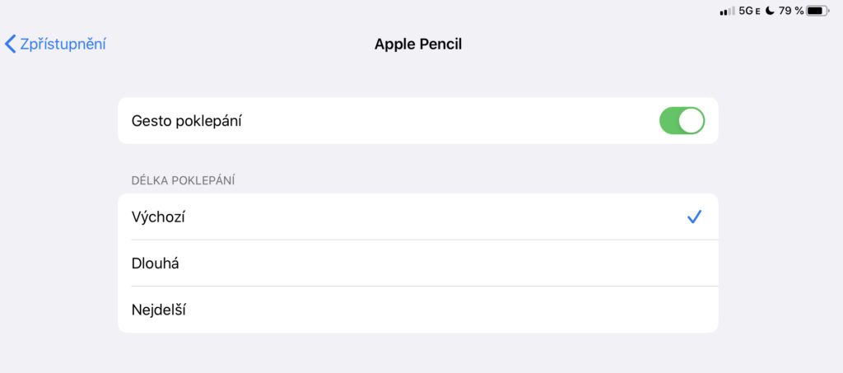Tap the 79 % battery percentage text
Image resolution: width=843 pixels, height=373 pixels.
[790, 11]
